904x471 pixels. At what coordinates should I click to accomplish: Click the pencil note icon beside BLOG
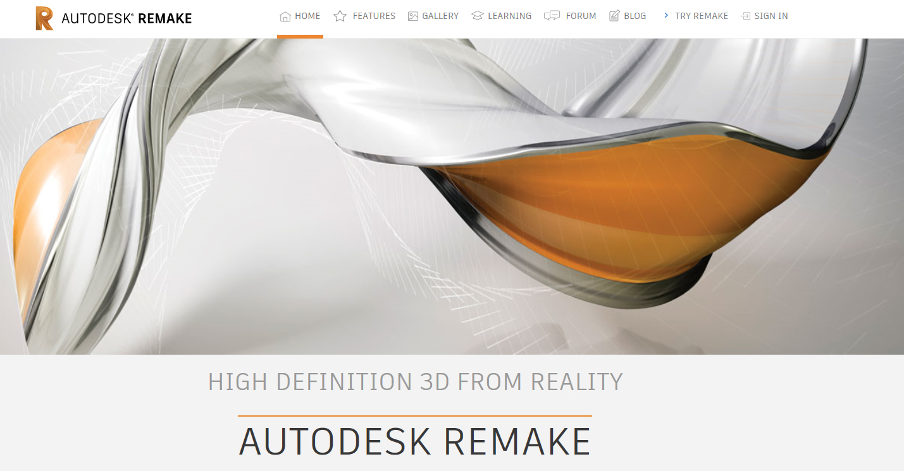614,16
